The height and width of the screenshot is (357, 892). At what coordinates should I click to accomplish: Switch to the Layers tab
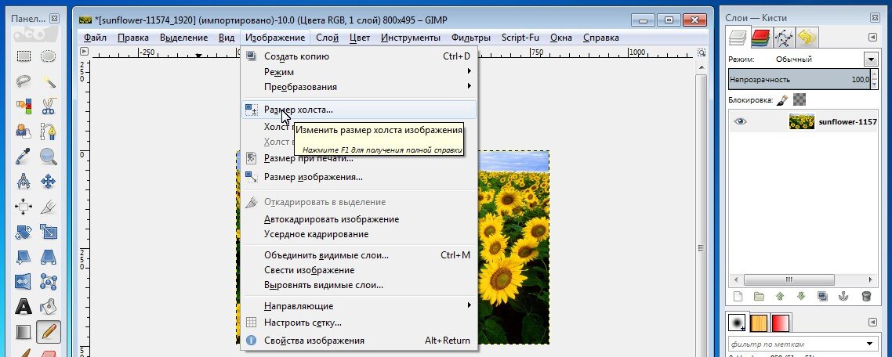(738, 38)
